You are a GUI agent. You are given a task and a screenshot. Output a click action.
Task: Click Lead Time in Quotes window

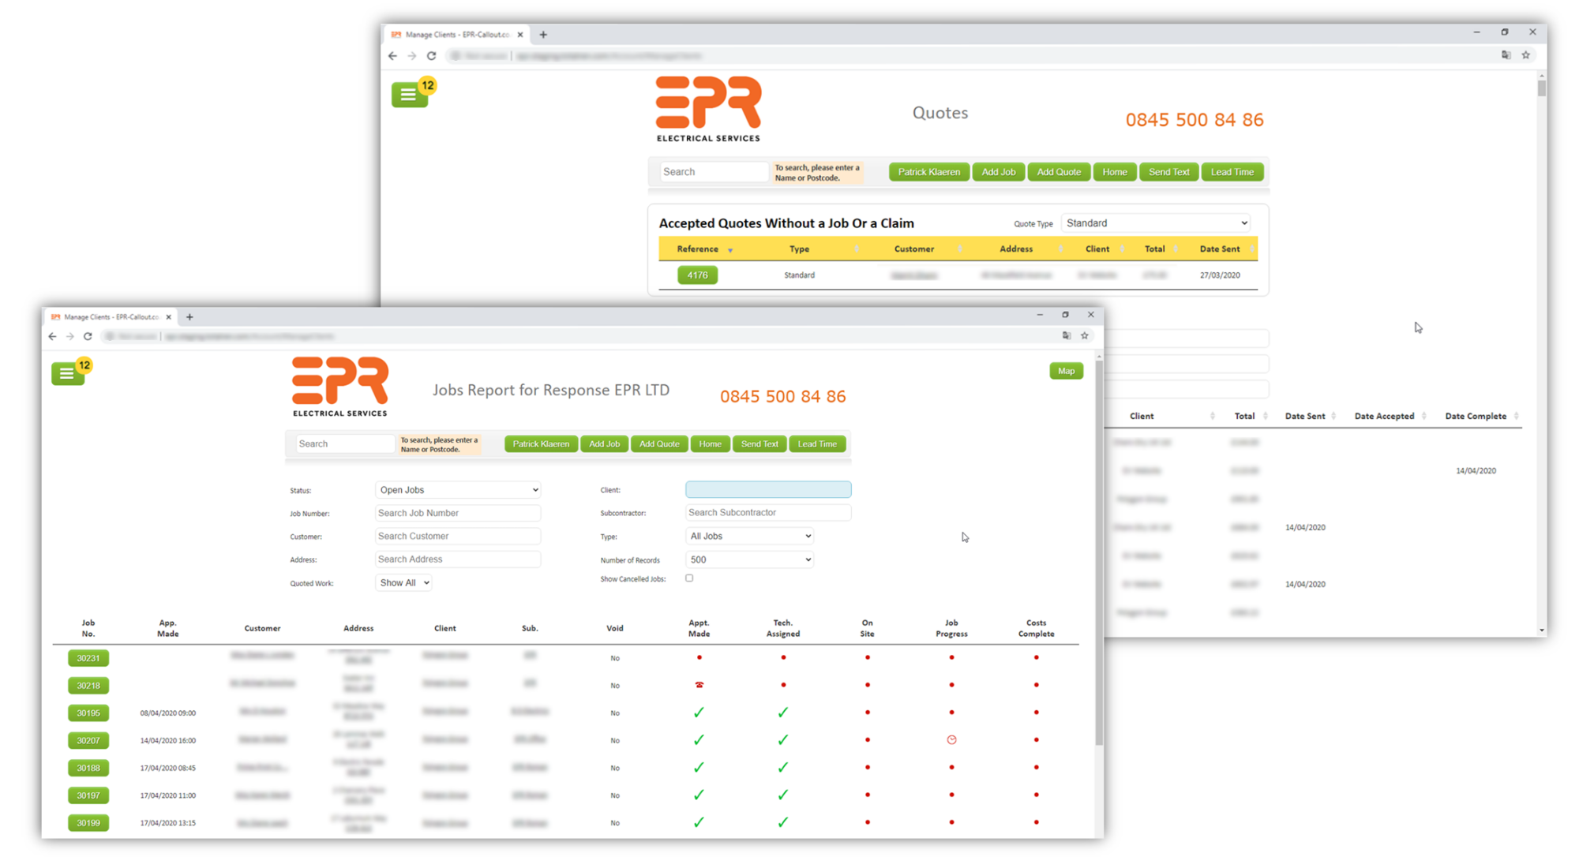point(1232,172)
